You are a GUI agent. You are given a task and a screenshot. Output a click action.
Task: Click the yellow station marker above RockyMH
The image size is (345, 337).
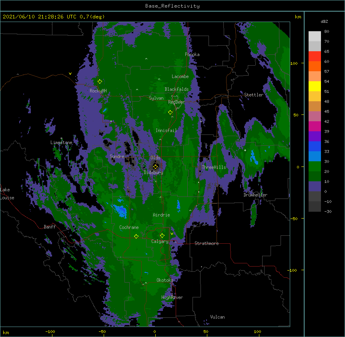coord(100,82)
